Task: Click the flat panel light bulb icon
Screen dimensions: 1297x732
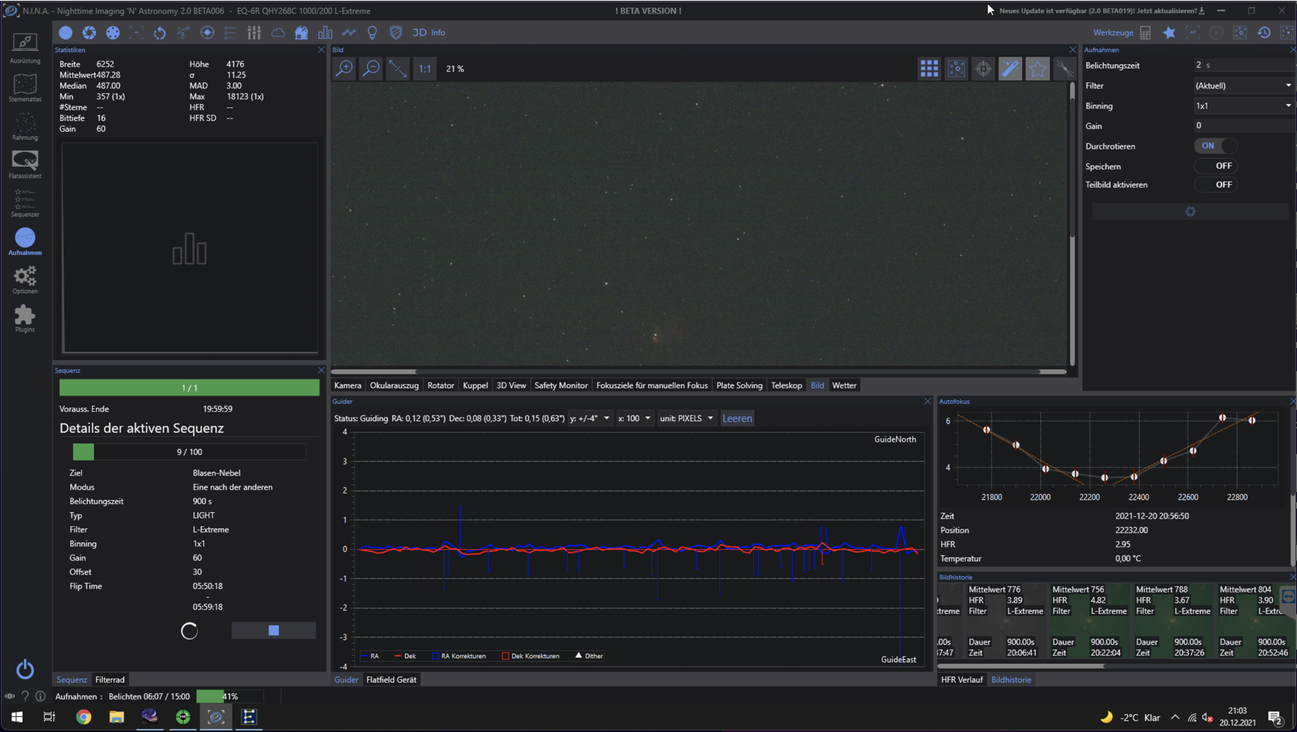Action: point(372,32)
